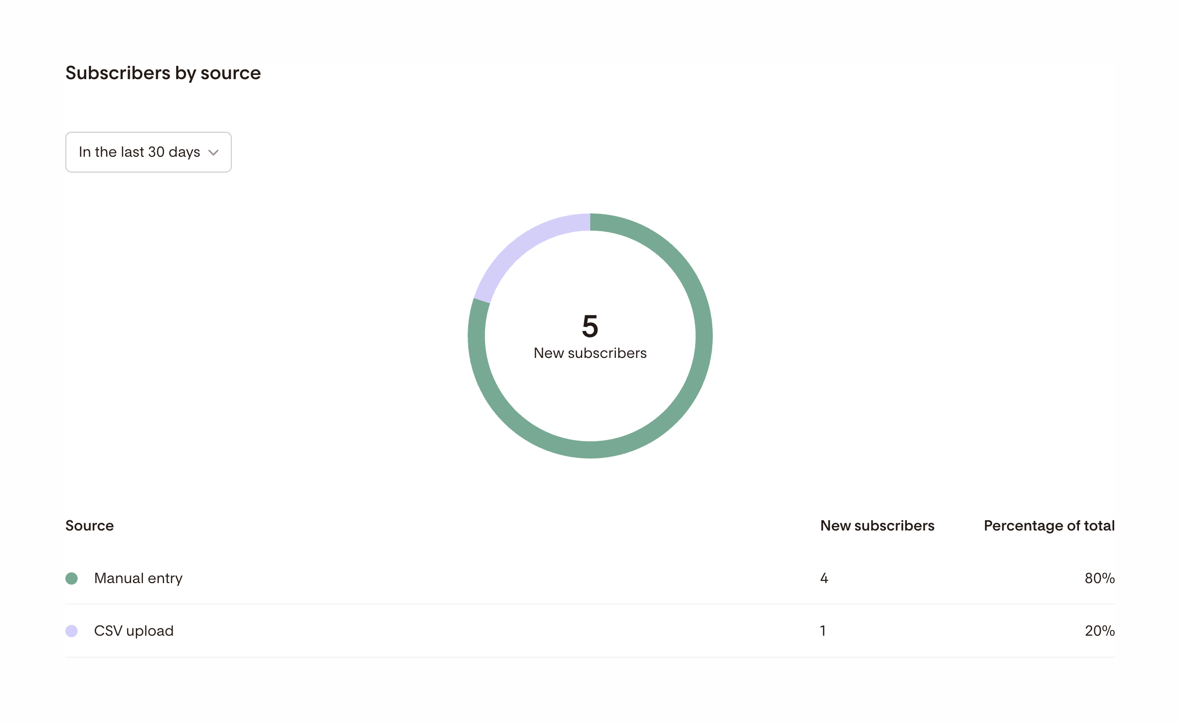
Task: Click the Manual entry subscriber count 4
Action: 824,579
